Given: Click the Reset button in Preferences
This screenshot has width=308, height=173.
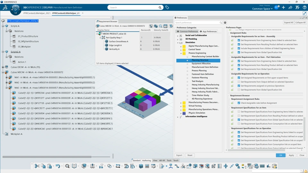Looking at the screenshot, I should pyautogui.click(x=190, y=155).
